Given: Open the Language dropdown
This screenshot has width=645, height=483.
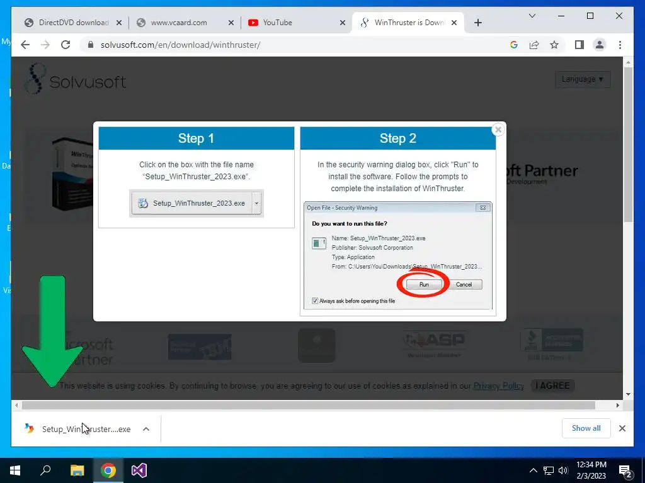Looking at the screenshot, I should (583, 79).
